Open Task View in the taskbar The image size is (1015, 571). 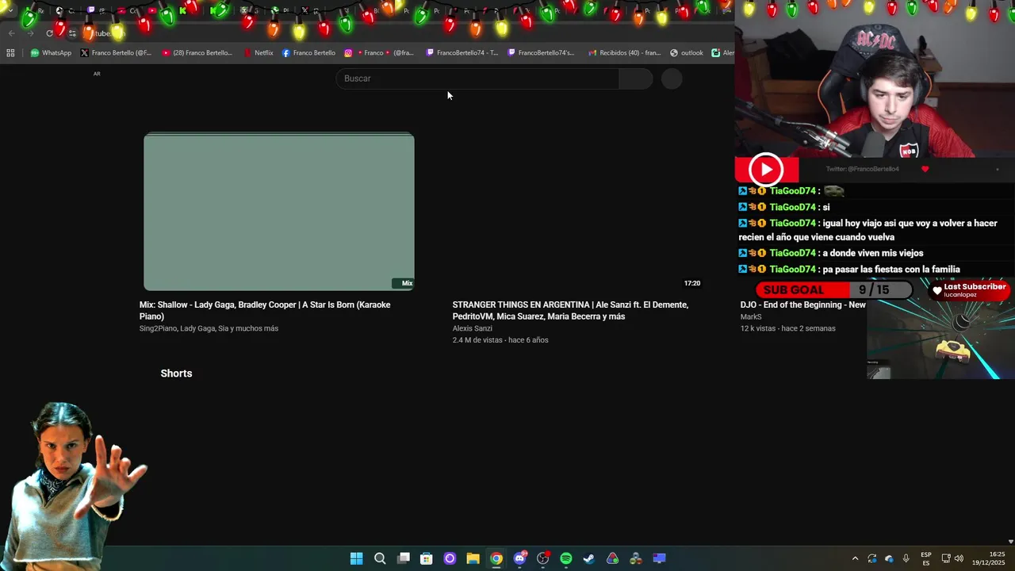pyautogui.click(x=404, y=558)
